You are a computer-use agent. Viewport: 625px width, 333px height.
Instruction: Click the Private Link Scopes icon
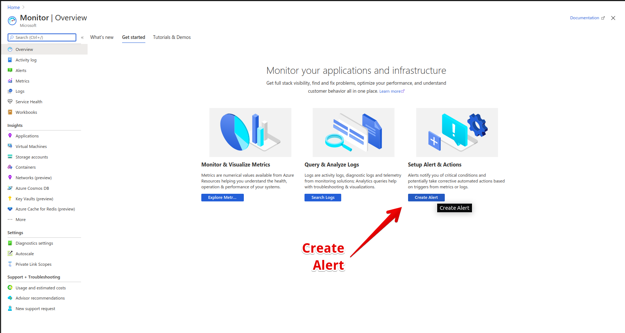tap(10, 264)
